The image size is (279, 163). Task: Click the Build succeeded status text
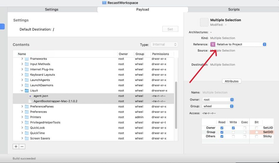pyautogui.click(x=24, y=159)
